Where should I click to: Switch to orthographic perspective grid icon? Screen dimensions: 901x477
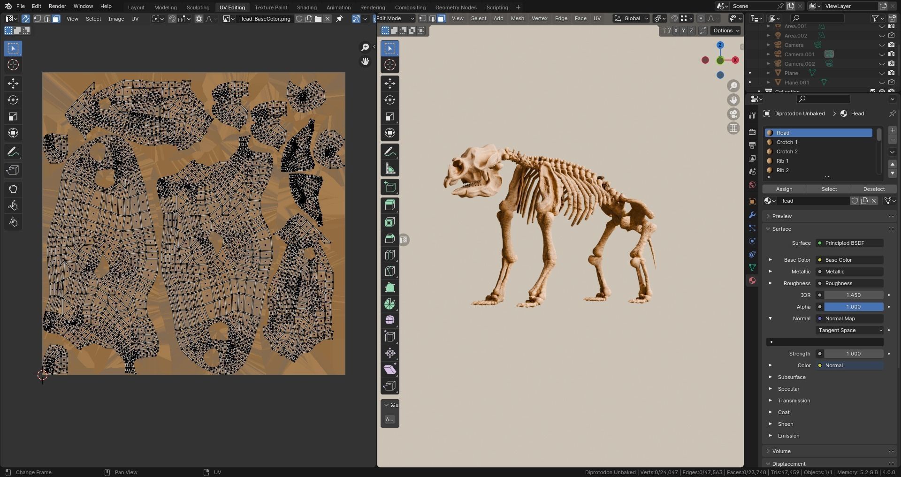[733, 128]
